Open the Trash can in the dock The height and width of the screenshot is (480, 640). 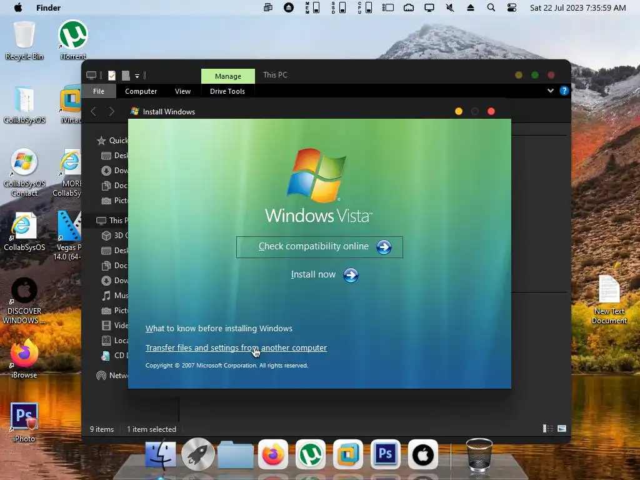click(x=479, y=454)
